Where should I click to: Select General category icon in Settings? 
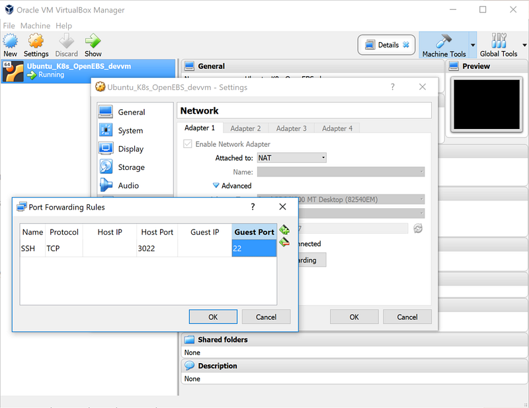106,112
